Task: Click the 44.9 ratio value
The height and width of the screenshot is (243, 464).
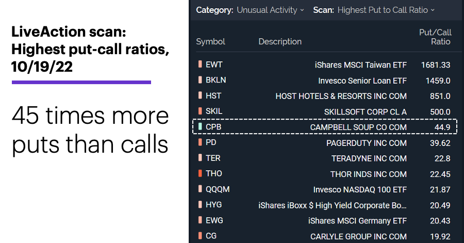Action: [x=442, y=127]
